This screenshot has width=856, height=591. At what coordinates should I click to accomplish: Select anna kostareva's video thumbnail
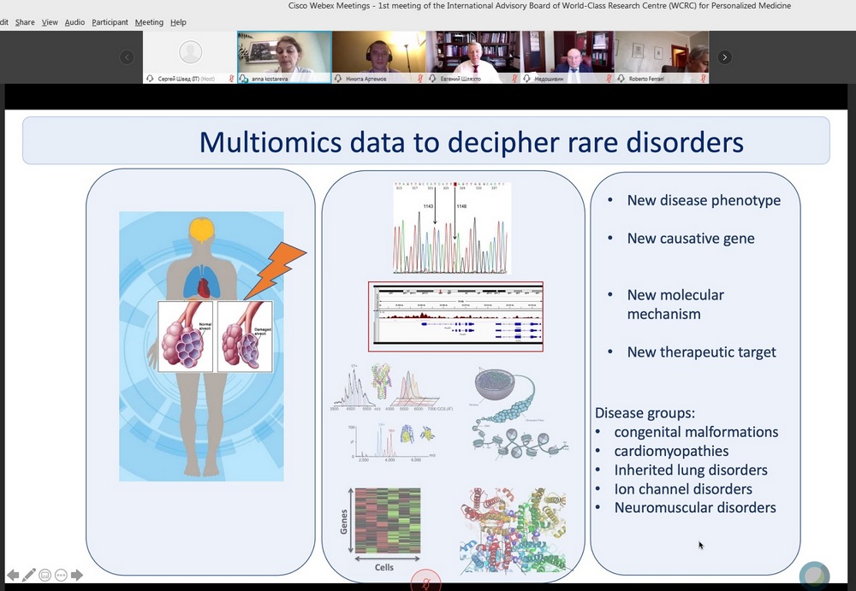click(x=284, y=53)
